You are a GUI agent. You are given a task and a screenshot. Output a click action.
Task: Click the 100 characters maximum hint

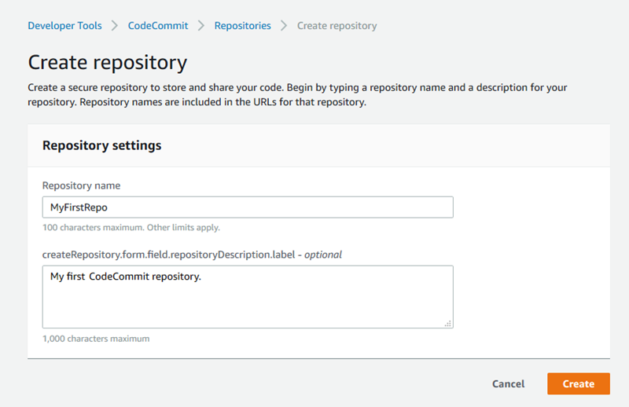point(131,227)
